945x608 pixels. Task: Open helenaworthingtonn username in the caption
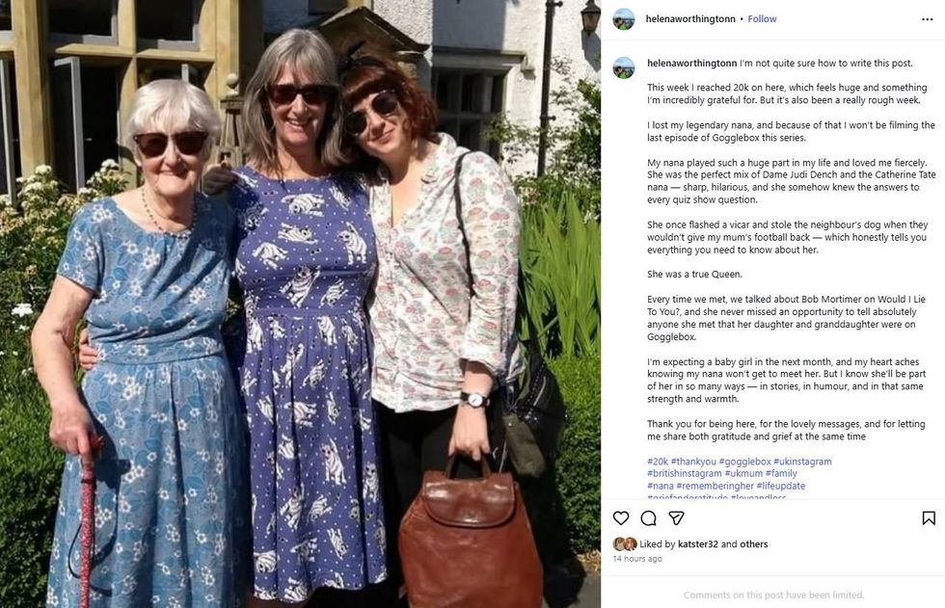(x=692, y=64)
